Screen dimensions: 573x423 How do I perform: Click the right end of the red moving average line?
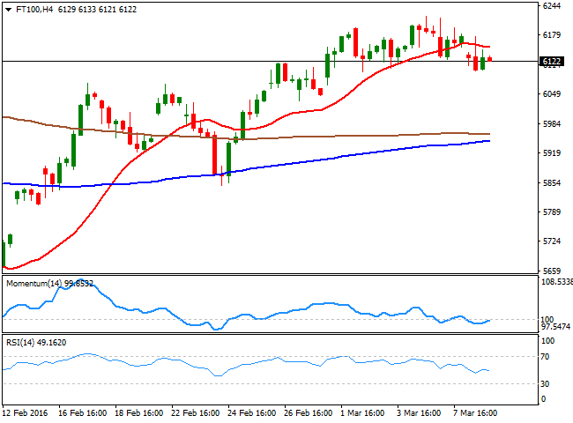pos(489,47)
